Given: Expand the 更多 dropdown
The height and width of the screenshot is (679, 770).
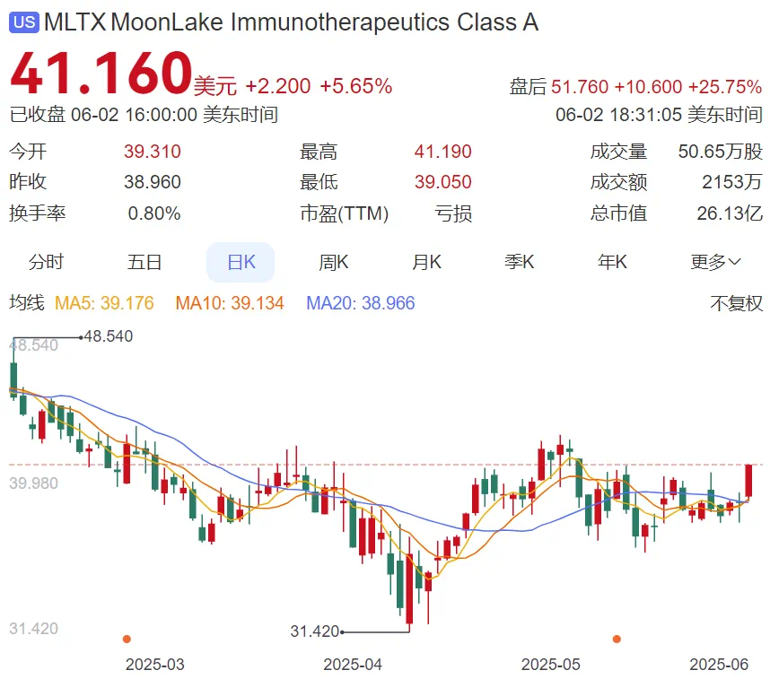Looking at the screenshot, I should tap(715, 262).
